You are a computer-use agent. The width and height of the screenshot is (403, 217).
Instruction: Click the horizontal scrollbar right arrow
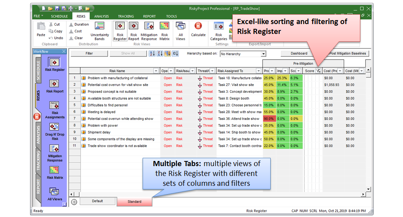click(x=363, y=194)
